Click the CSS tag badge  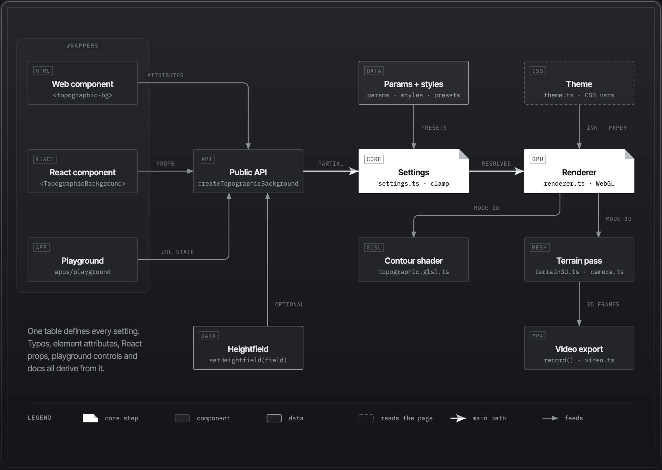coord(538,71)
